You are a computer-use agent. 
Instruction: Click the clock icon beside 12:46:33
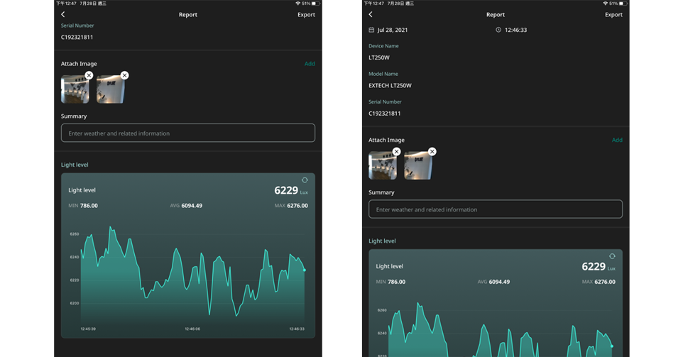pyautogui.click(x=498, y=30)
